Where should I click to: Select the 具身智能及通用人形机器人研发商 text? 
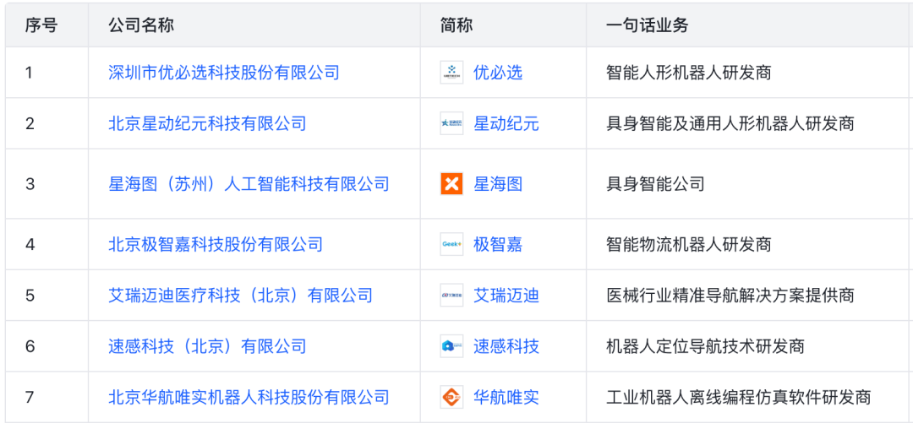730,124
